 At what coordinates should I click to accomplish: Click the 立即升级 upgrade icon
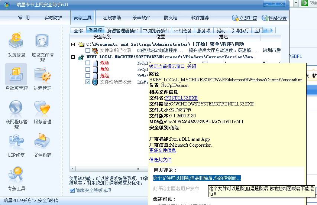coord(235,18)
